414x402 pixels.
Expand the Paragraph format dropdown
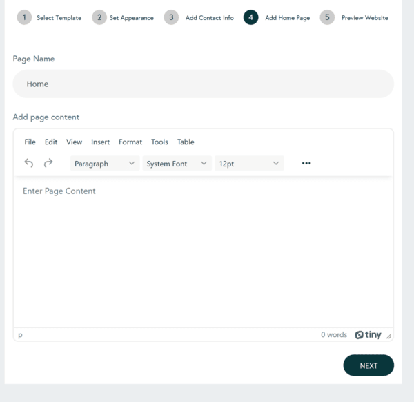coord(104,164)
